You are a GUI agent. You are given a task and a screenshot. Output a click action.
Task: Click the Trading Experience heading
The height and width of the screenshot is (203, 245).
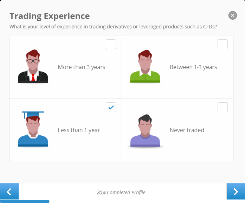(x=50, y=16)
